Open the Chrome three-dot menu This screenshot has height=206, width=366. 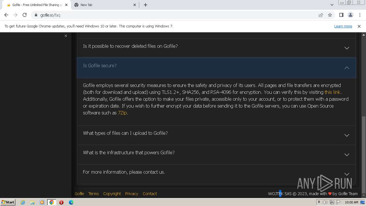tap(359, 15)
